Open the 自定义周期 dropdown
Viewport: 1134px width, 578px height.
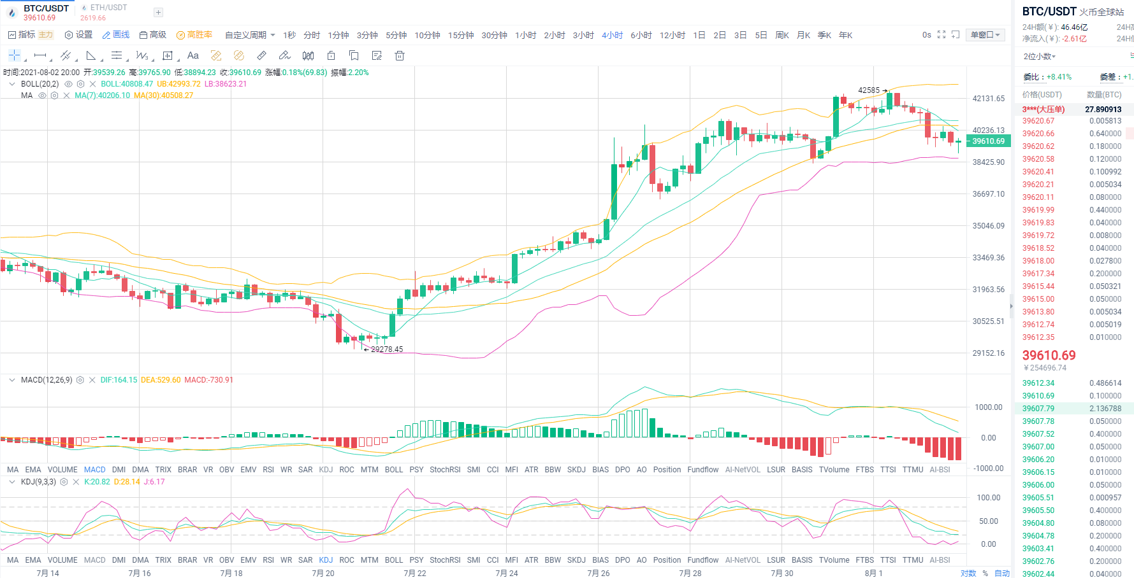click(x=250, y=35)
